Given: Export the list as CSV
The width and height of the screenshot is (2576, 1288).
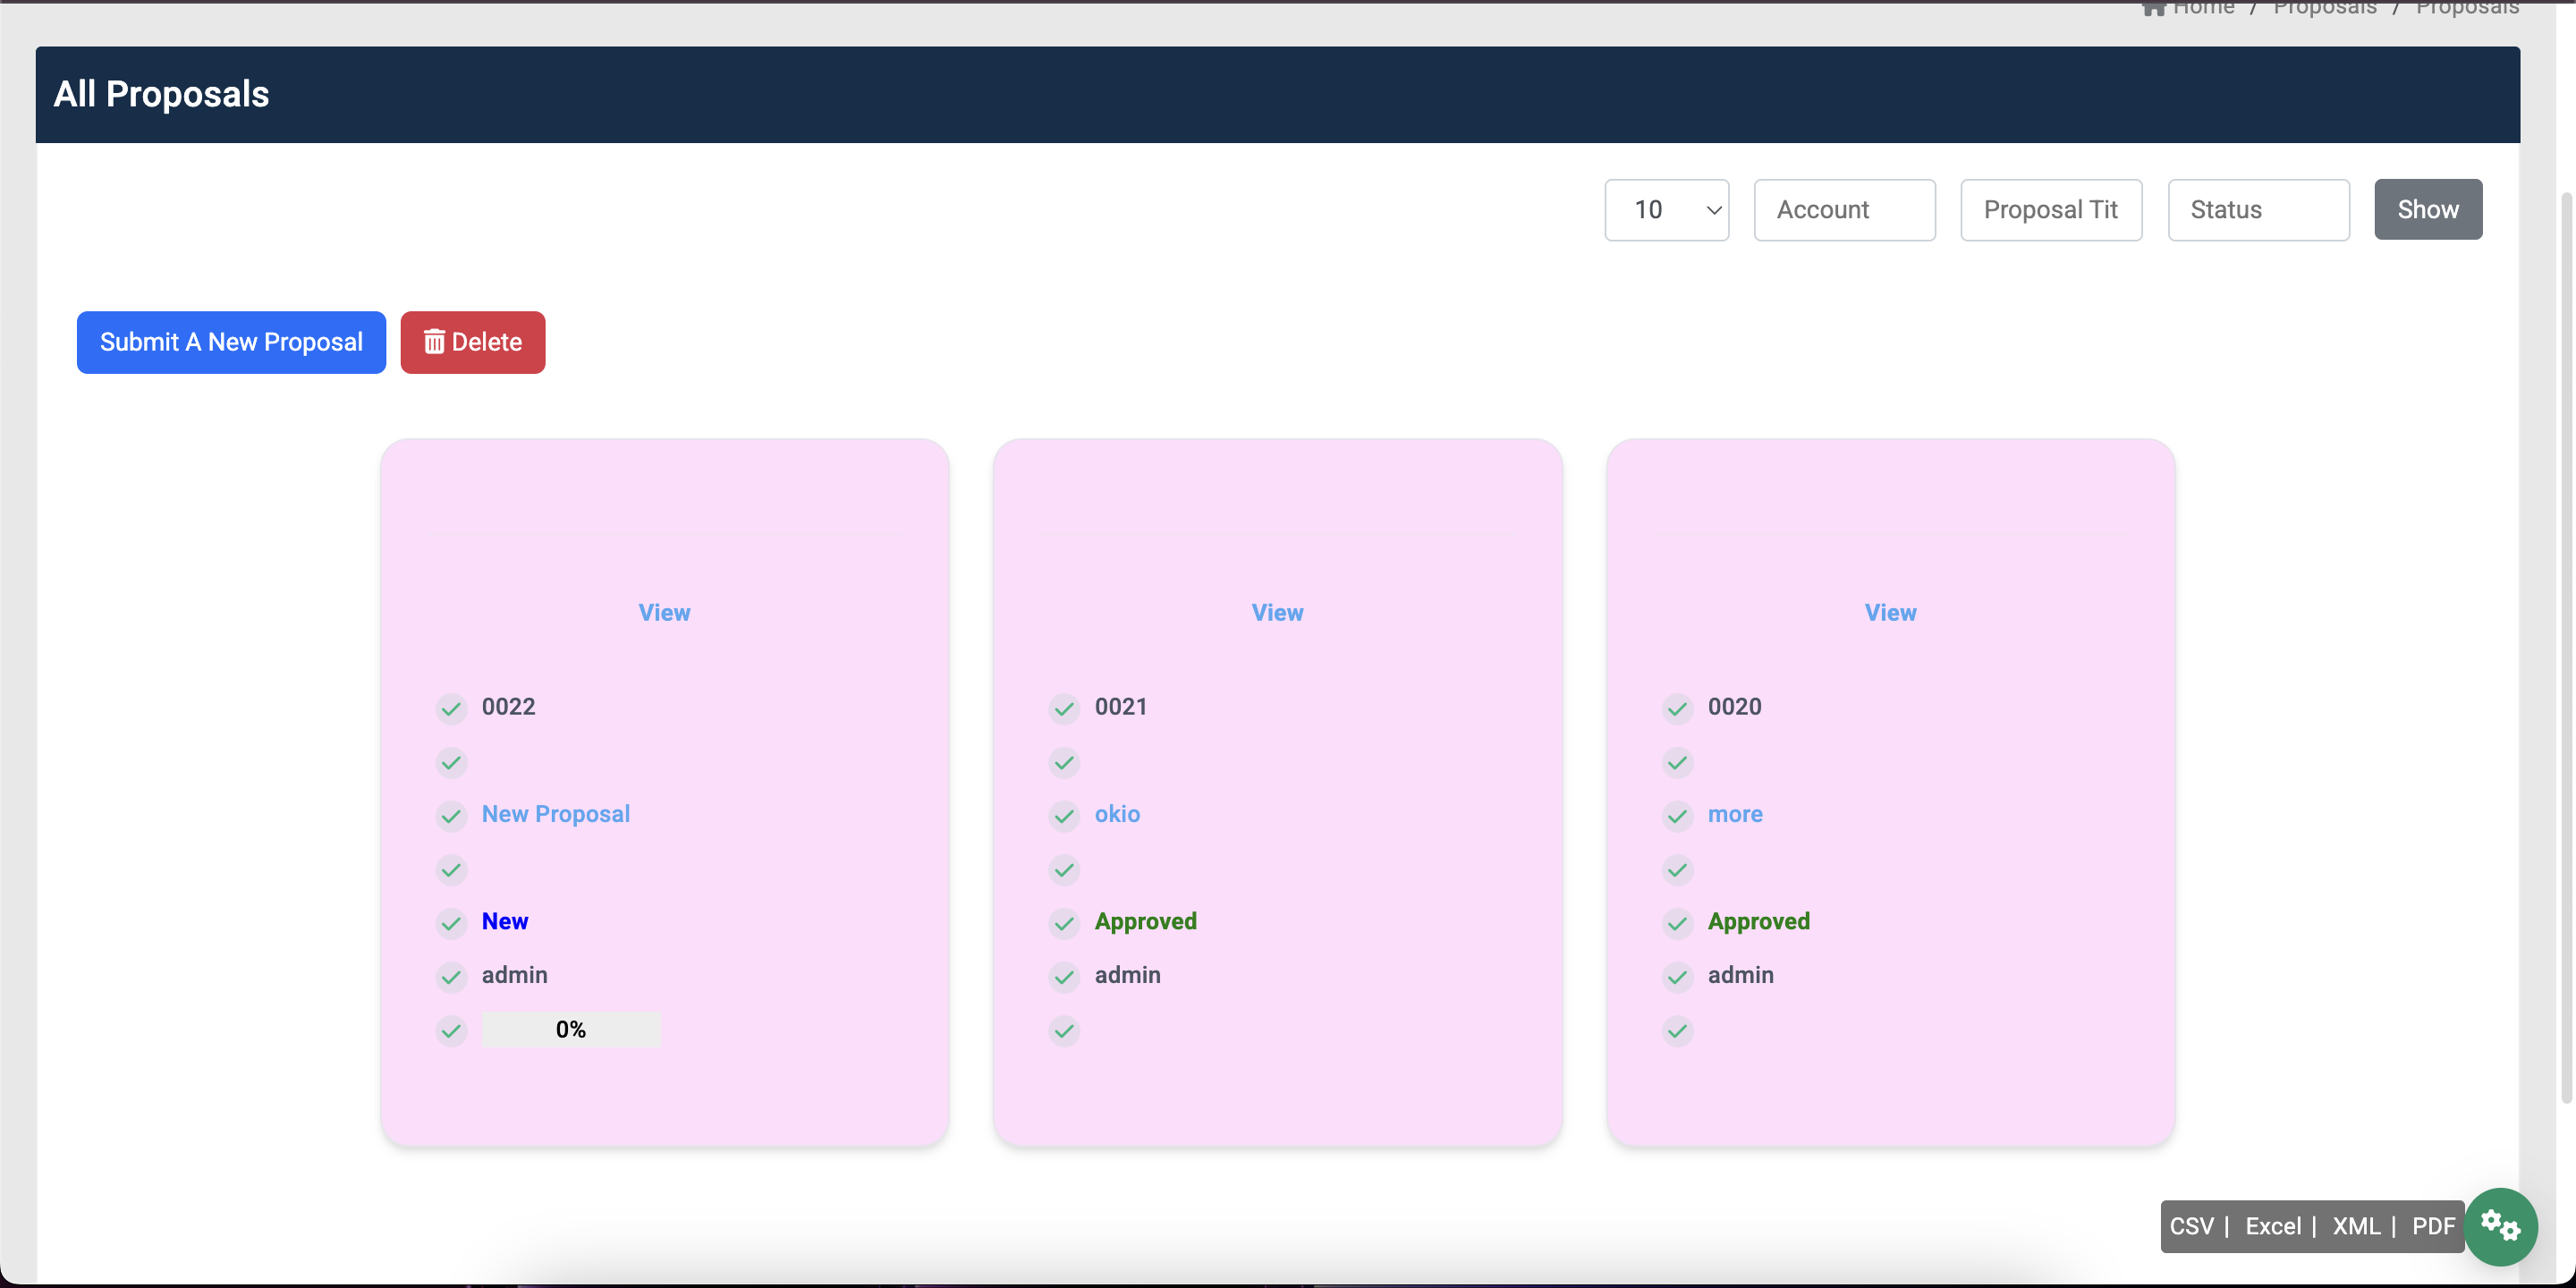Looking at the screenshot, I should click(2191, 1226).
